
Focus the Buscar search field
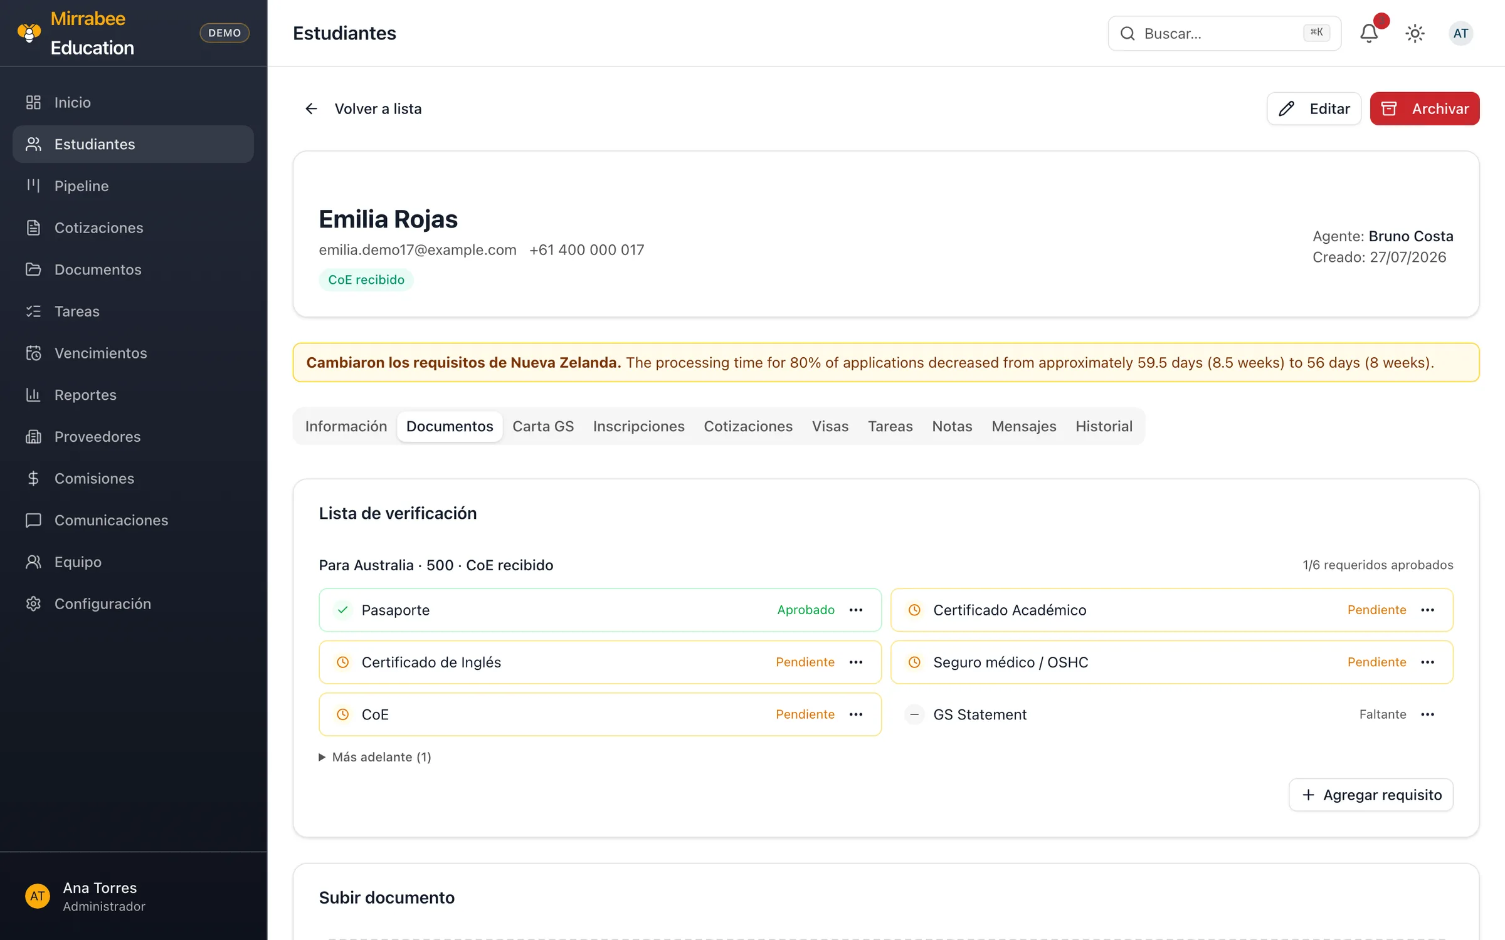tap(1225, 33)
